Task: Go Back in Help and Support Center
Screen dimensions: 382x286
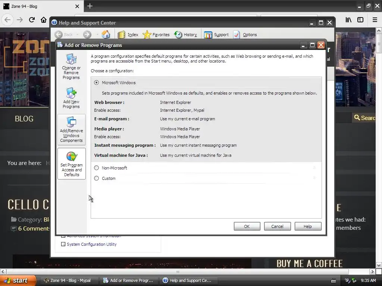Action: [64, 35]
